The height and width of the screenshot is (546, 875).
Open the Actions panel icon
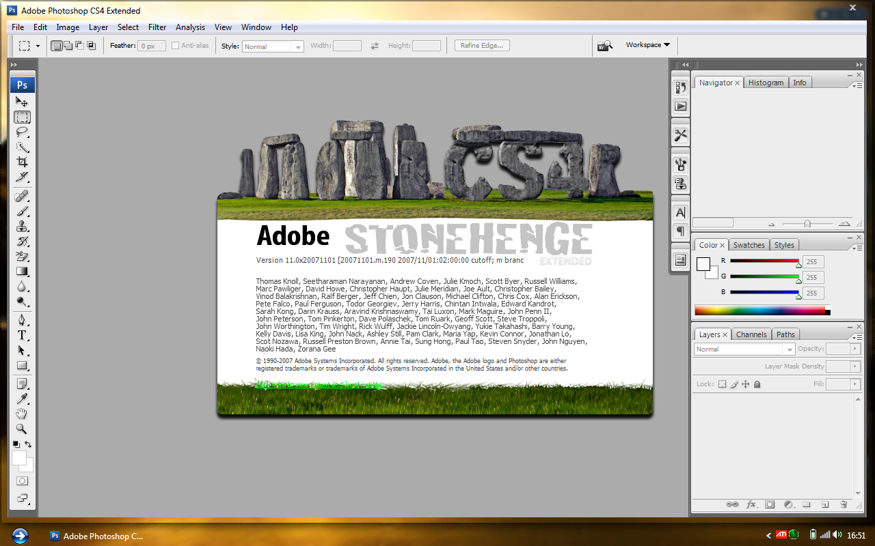point(680,106)
